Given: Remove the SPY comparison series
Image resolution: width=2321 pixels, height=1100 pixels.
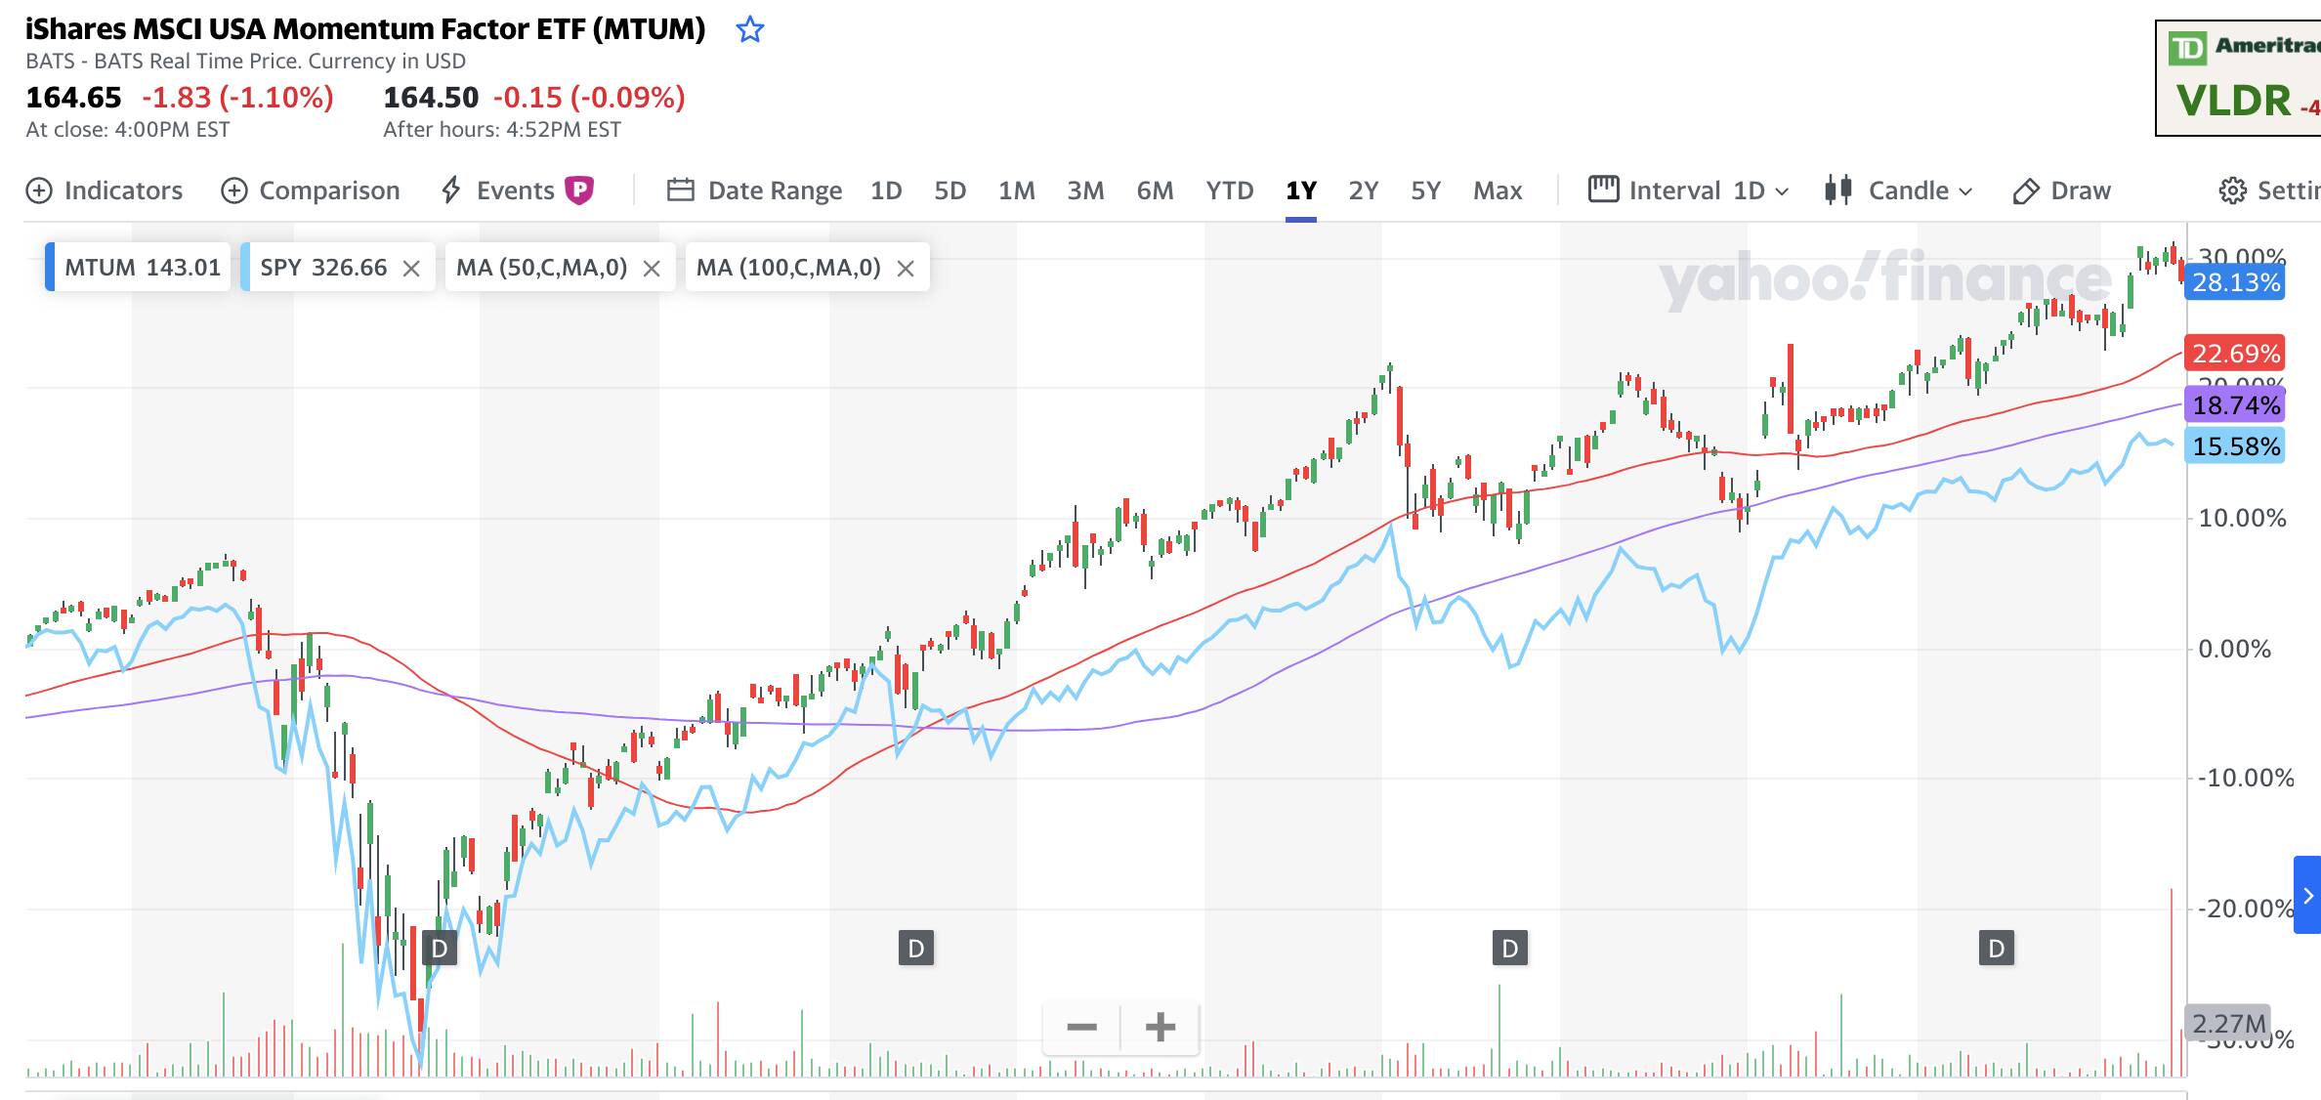Looking at the screenshot, I should click(412, 269).
